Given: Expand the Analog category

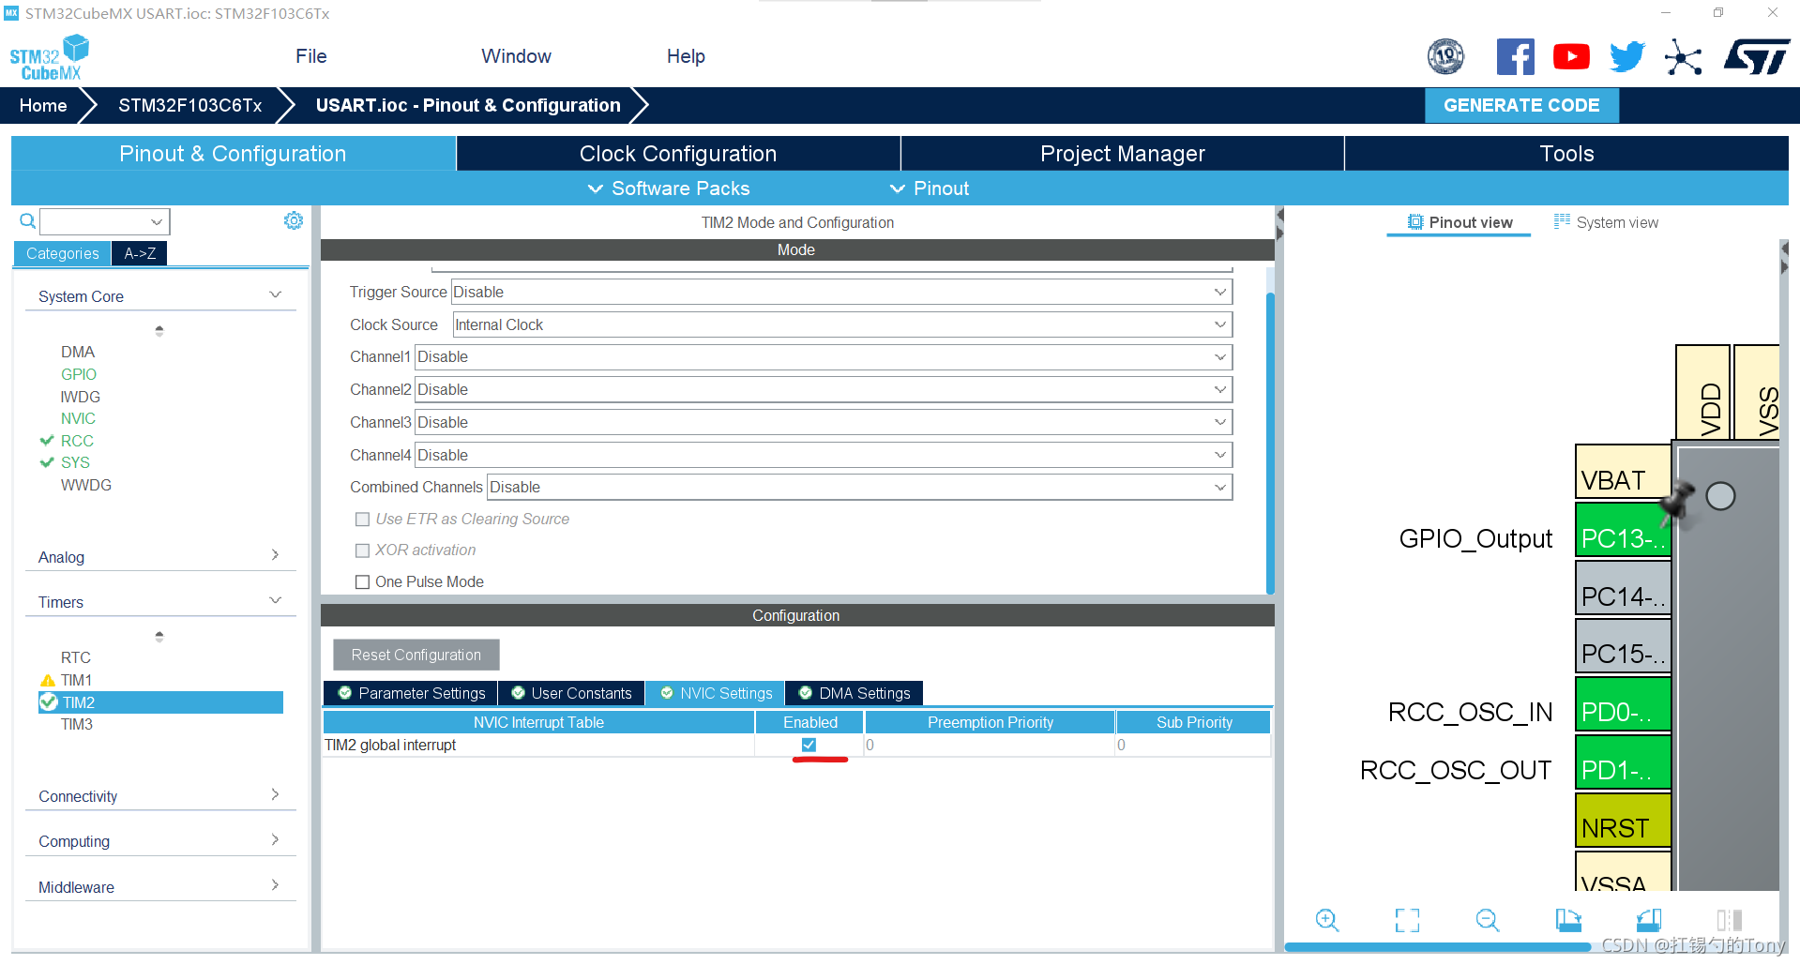Looking at the screenshot, I should coord(160,556).
